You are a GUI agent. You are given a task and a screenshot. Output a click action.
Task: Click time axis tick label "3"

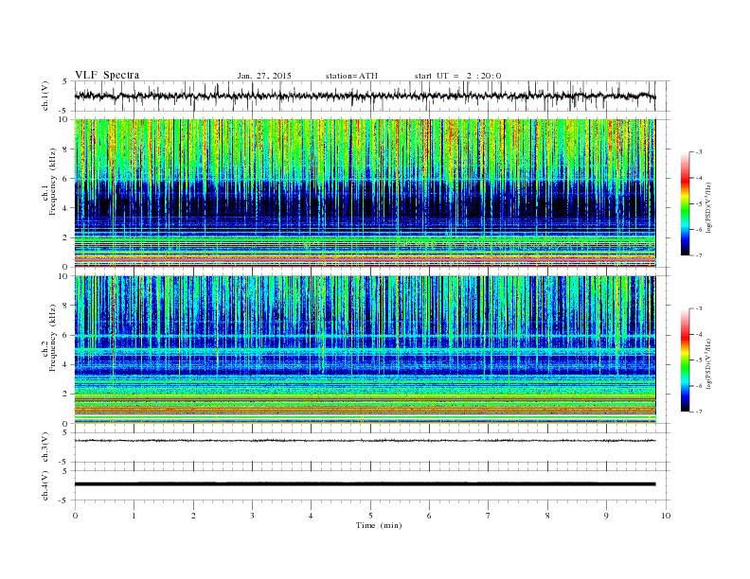coord(252,516)
